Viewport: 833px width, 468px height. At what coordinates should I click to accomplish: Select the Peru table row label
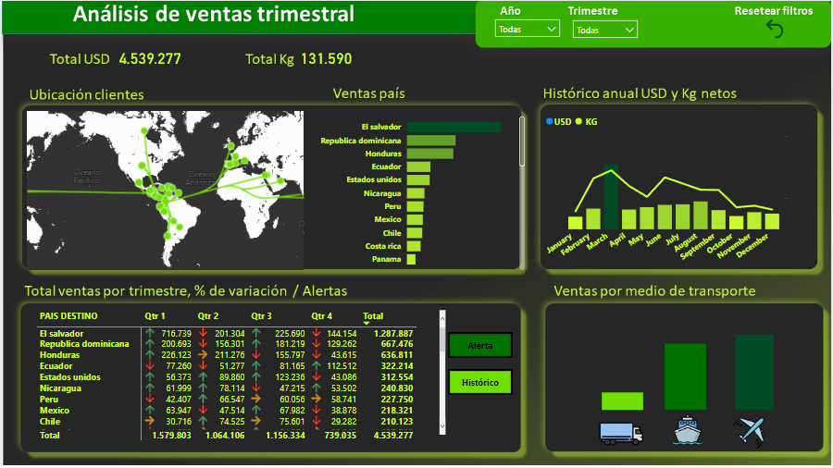pos(48,400)
